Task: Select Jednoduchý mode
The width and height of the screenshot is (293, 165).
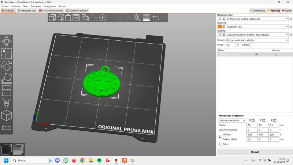Action: point(258,11)
